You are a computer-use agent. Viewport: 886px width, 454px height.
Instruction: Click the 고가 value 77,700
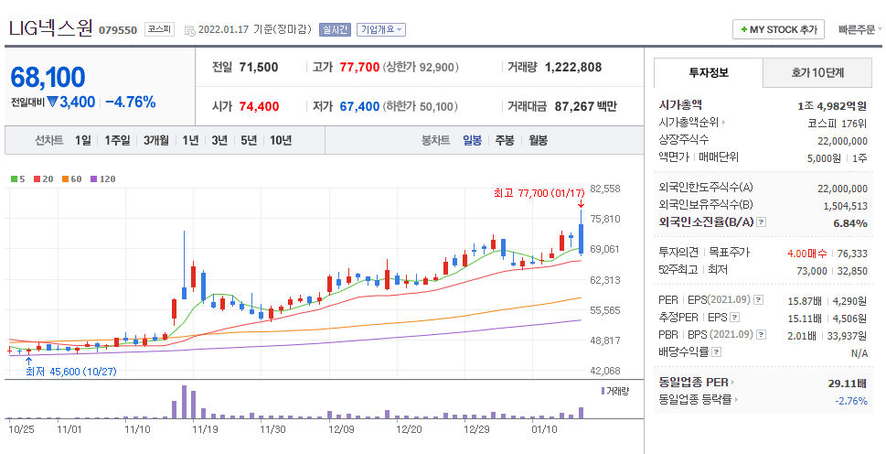point(359,68)
